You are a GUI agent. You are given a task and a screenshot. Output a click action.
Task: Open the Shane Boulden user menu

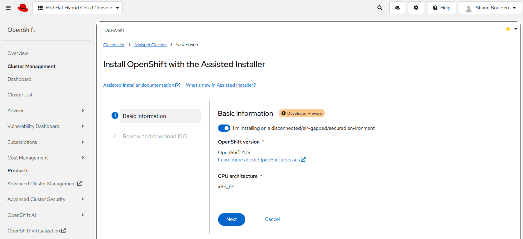pyautogui.click(x=490, y=8)
